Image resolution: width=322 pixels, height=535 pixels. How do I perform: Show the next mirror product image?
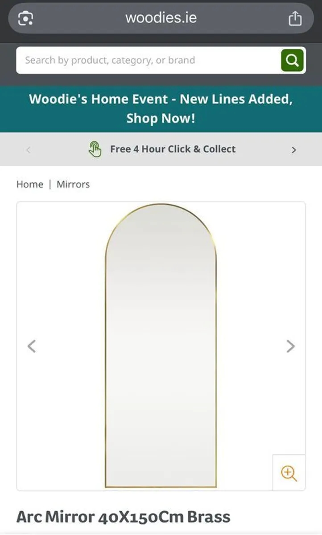(290, 346)
